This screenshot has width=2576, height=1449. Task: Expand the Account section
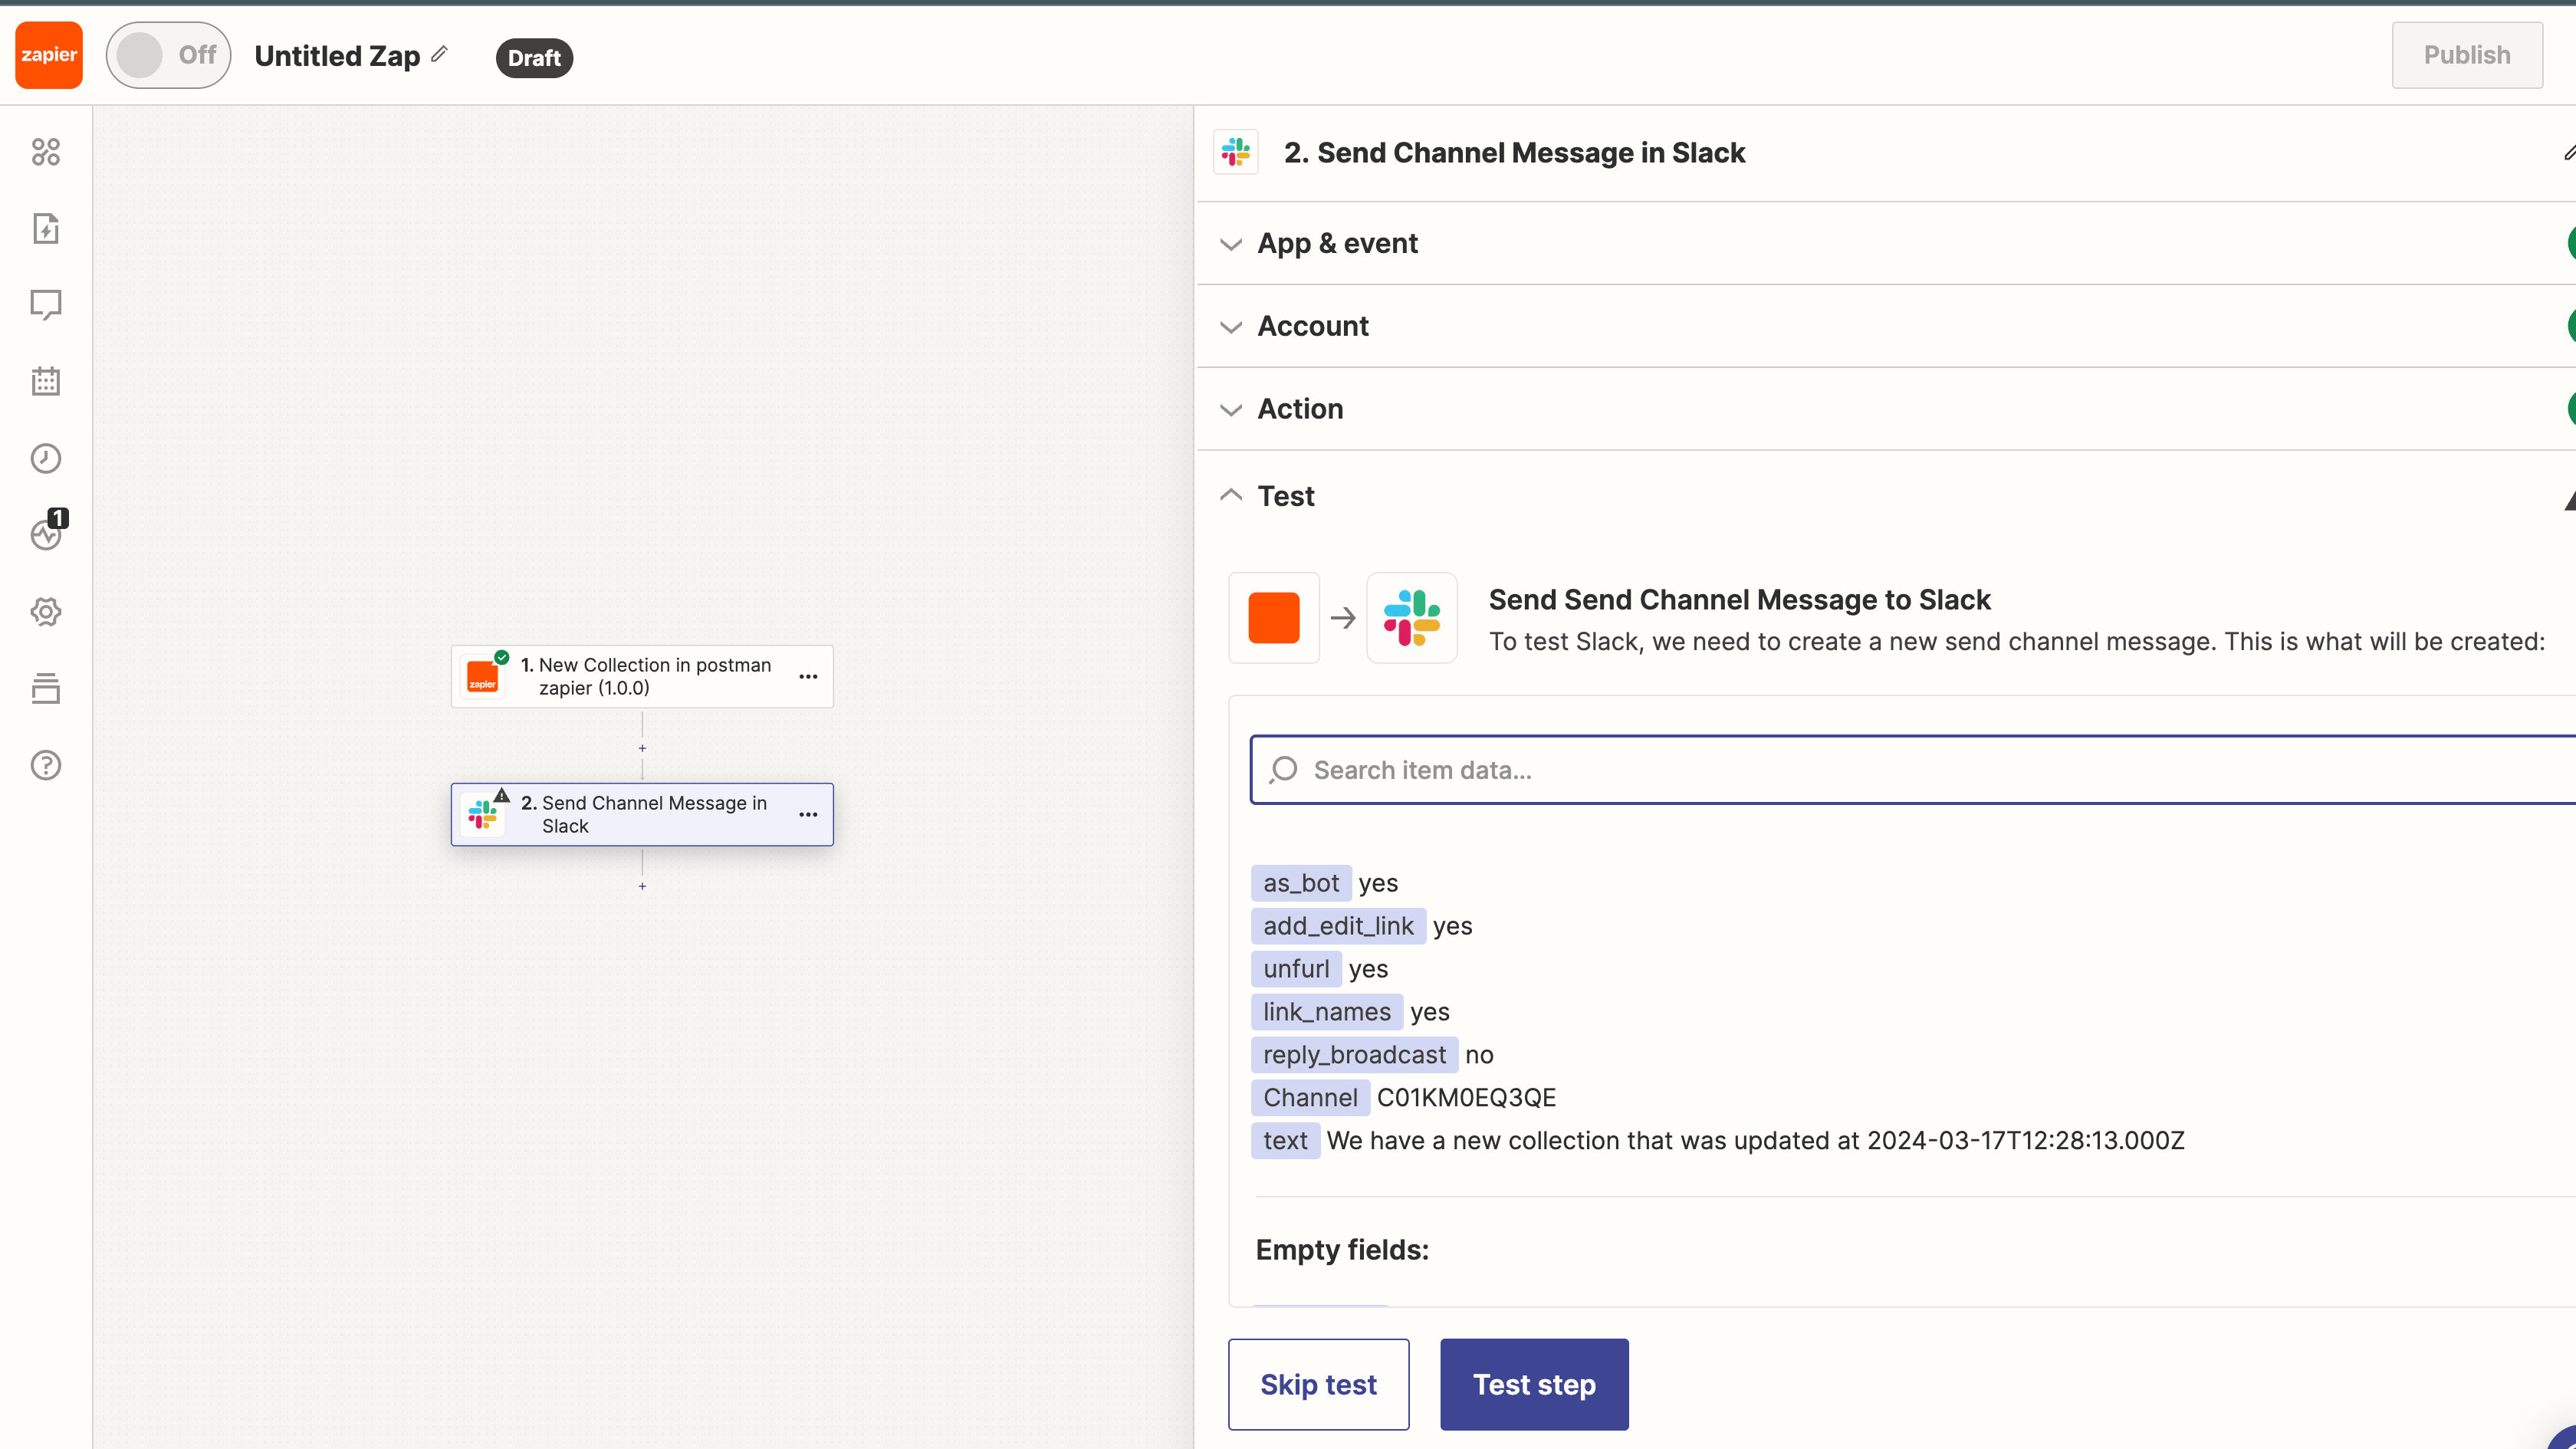click(x=1312, y=326)
